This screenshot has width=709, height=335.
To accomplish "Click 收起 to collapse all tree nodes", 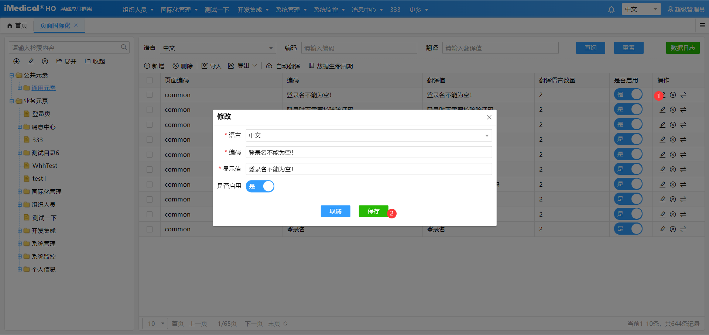I will 95,61.
